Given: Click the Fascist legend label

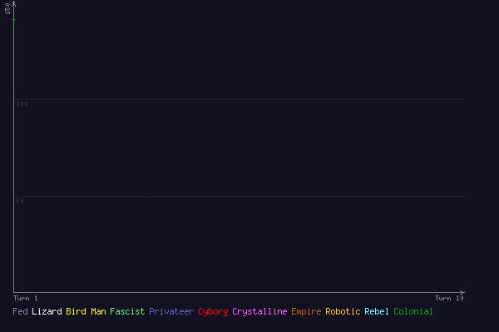Looking at the screenshot, I should pyautogui.click(x=127, y=312).
